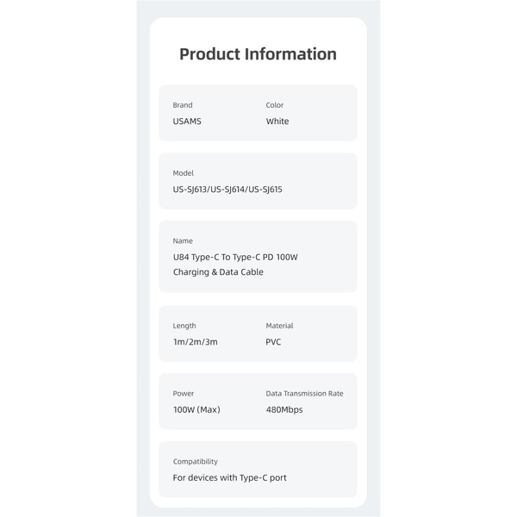Click For devices with Type-C port text

point(230,477)
